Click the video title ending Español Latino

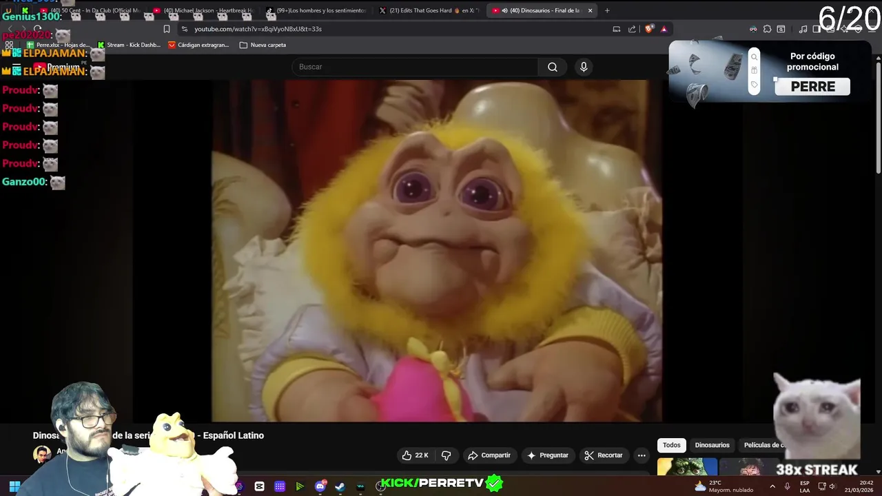148,435
